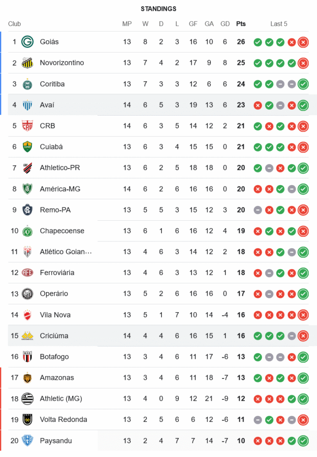Open the Atlético Goianiense team name
The height and width of the screenshot is (457, 317).
66,252
